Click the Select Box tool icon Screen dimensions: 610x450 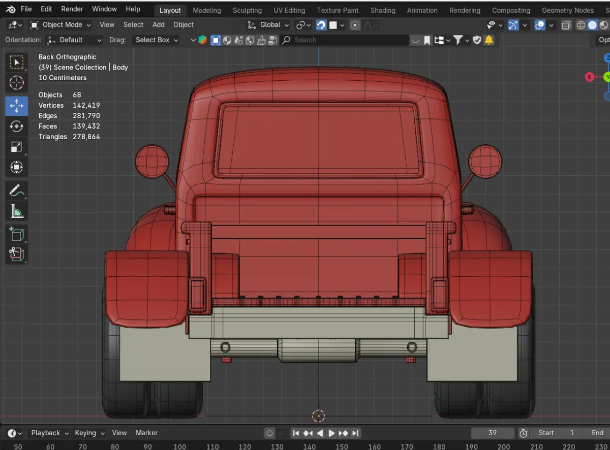tap(17, 62)
